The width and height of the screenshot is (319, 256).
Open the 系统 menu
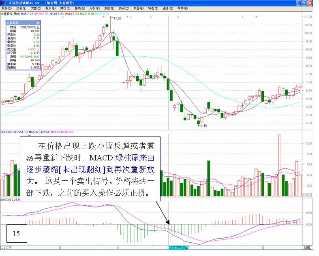[x=7, y=9]
